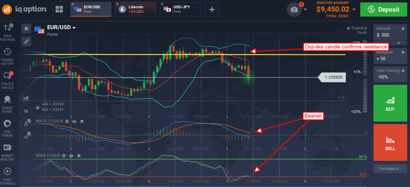Switch to the USD/JPY Forex tab
410x187 pixels.
coord(181,10)
